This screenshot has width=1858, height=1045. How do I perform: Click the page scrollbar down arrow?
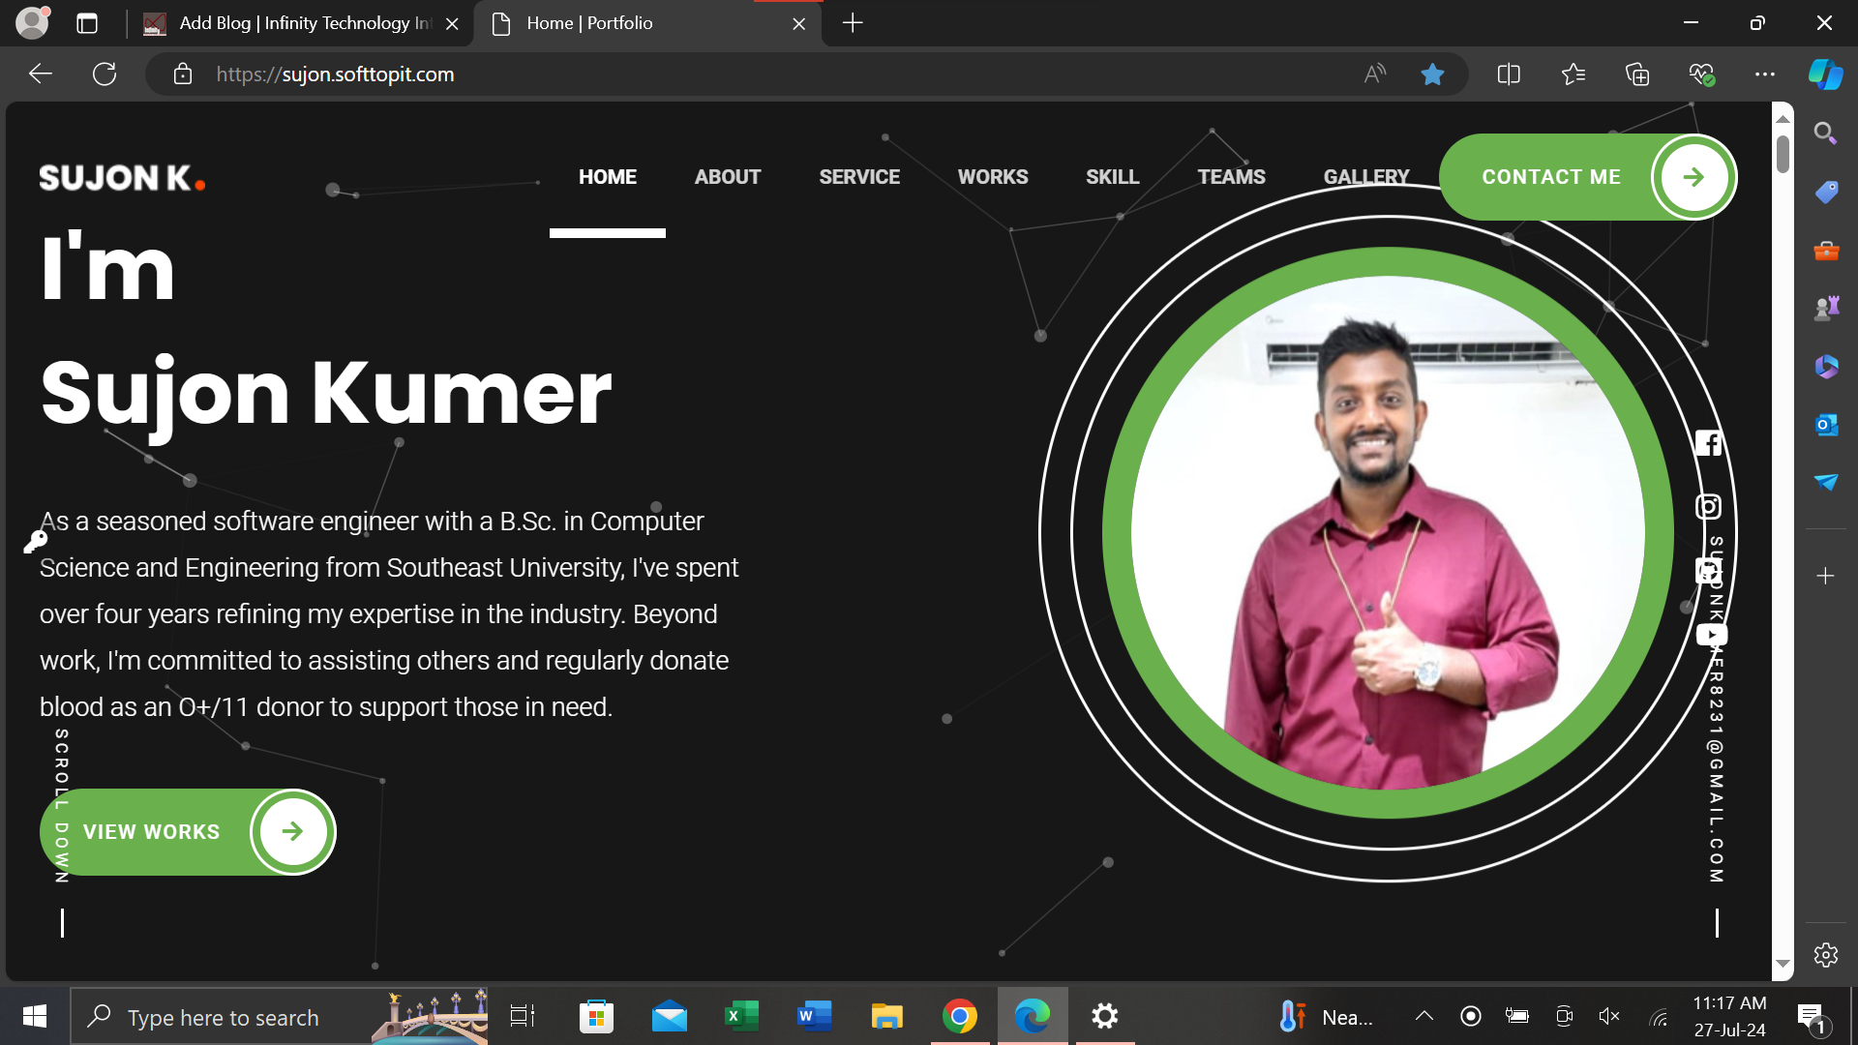[1783, 964]
